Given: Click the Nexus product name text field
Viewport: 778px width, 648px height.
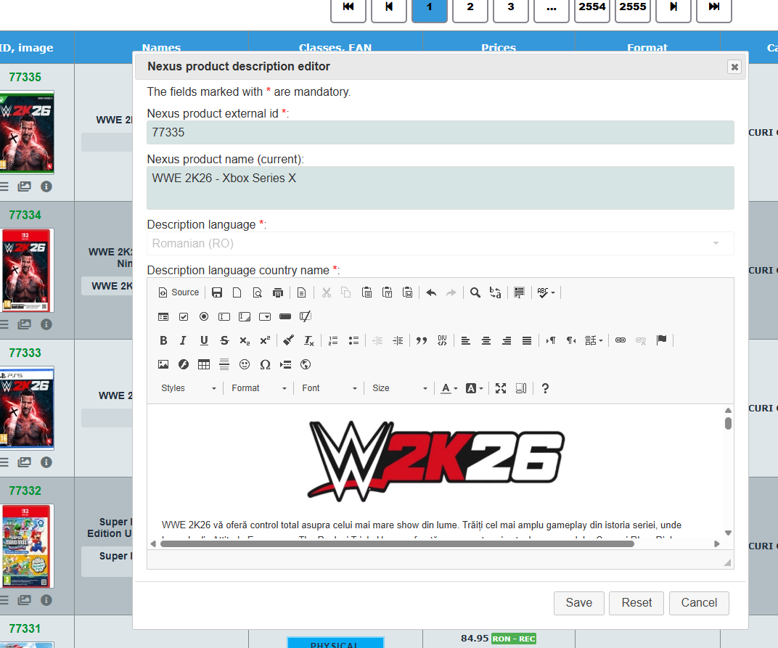Looking at the screenshot, I should (x=440, y=187).
